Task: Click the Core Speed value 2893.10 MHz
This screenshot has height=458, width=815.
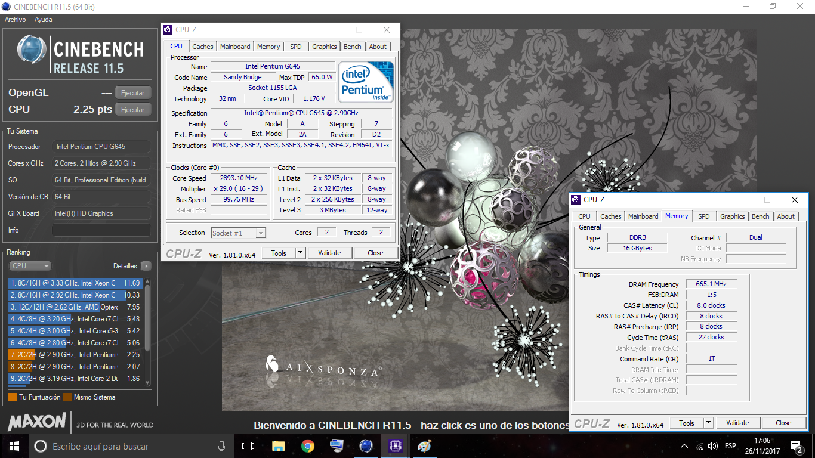Action: (x=239, y=178)
